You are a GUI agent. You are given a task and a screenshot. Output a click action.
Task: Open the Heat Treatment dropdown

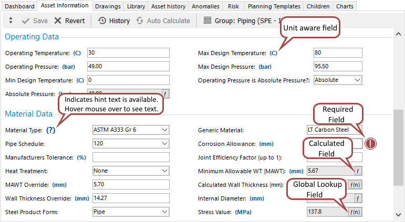click(x=164, y=171)
